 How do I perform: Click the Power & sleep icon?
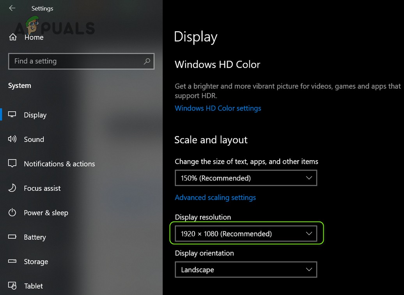coord(12,213)
